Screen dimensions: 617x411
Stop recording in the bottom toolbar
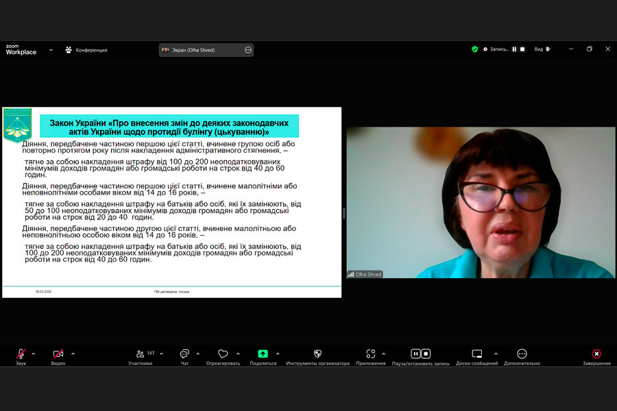[x=426, y=353]
